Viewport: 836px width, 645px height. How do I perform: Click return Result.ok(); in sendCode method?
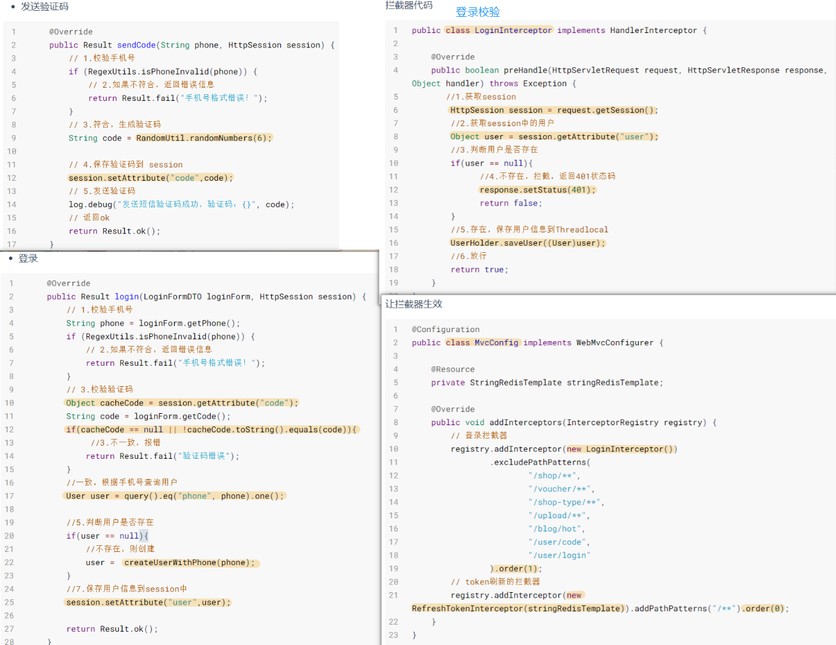[115, 231]
